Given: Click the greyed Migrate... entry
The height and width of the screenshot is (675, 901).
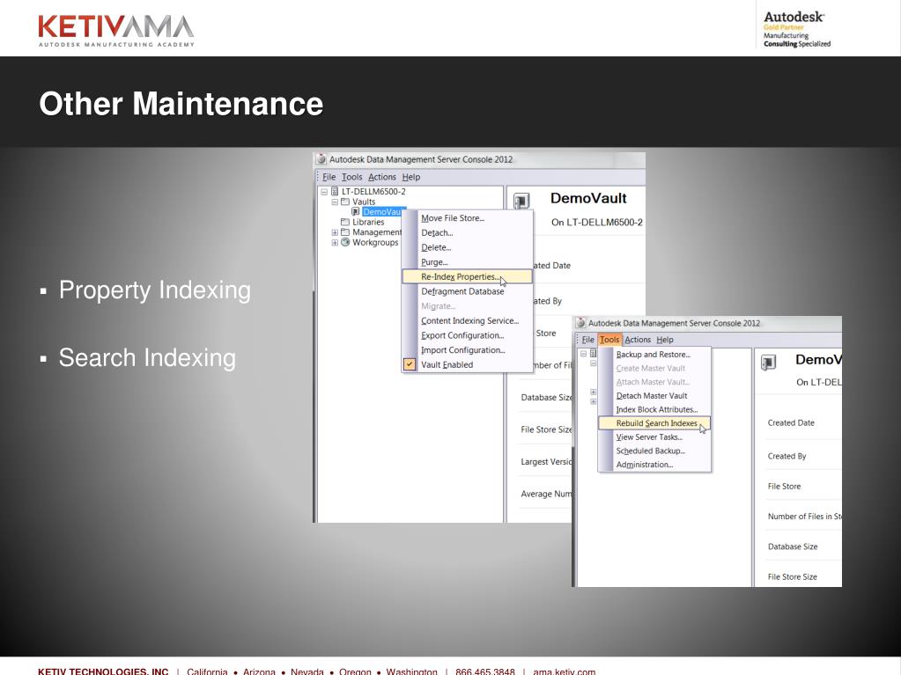Looking at the screenshot, I should click(467, 306).
